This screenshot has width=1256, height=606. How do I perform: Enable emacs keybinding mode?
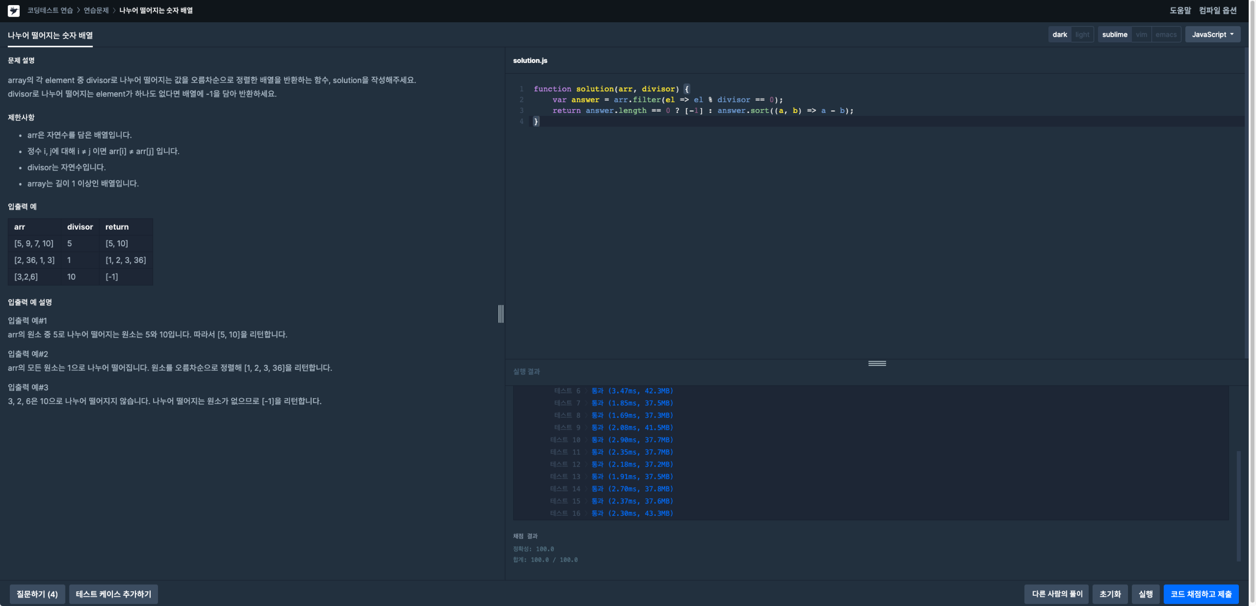tap(1166, 35)
